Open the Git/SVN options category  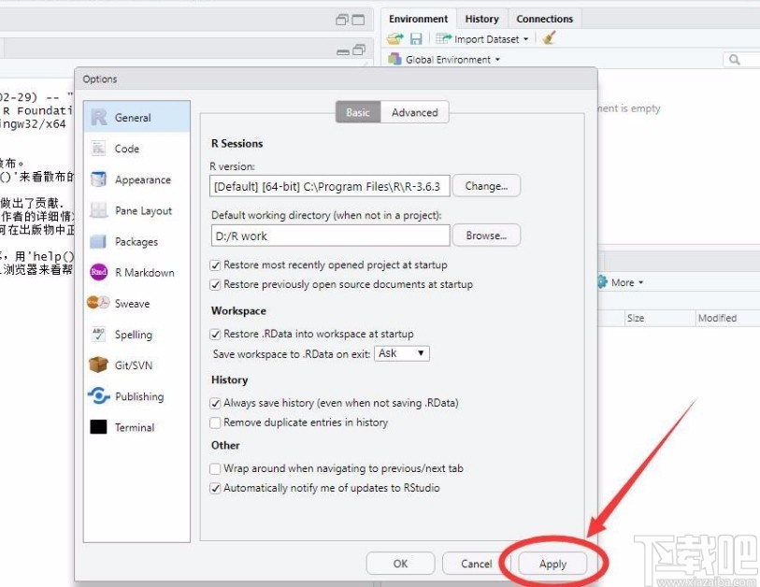pos(136,365)
